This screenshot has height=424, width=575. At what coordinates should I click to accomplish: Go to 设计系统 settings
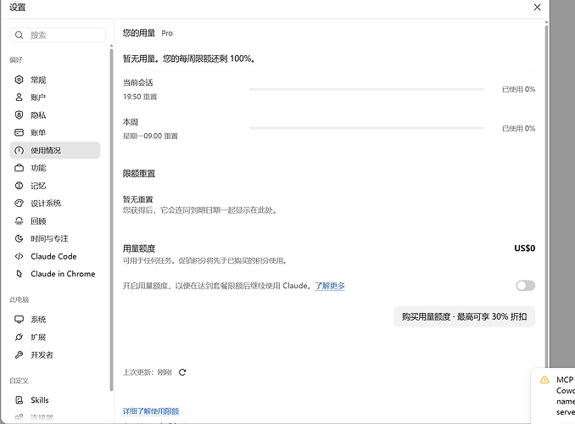pos(54,204)
